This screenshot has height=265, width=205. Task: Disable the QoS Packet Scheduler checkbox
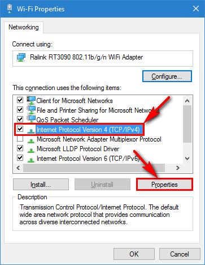point(20,119)
